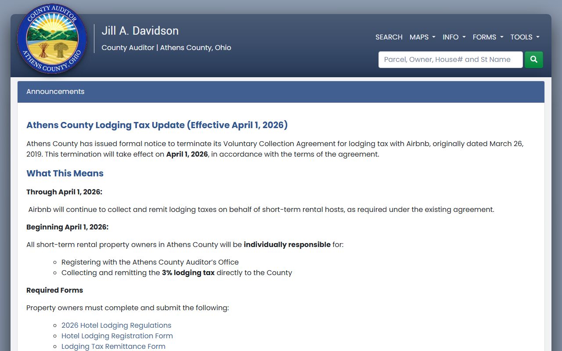Focus the Parcel, Owner, House# search field
The width and height of the screenshot is (562, 351).
pyautogui.click(x=450, y=60)
